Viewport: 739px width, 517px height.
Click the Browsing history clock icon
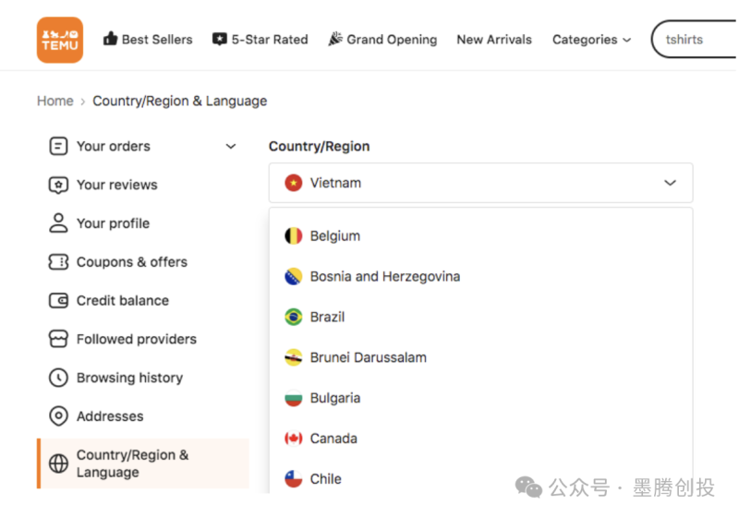click(58, 378)
